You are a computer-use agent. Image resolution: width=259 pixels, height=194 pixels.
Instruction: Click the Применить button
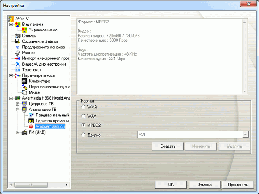tap(238, 185)
